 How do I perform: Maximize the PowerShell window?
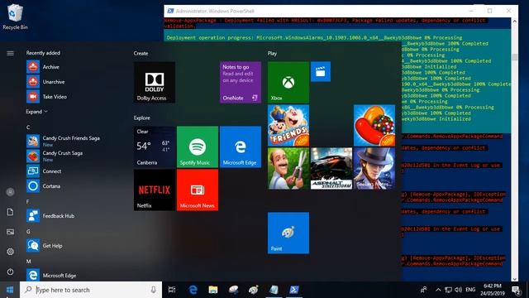click(x=489, y=11)
